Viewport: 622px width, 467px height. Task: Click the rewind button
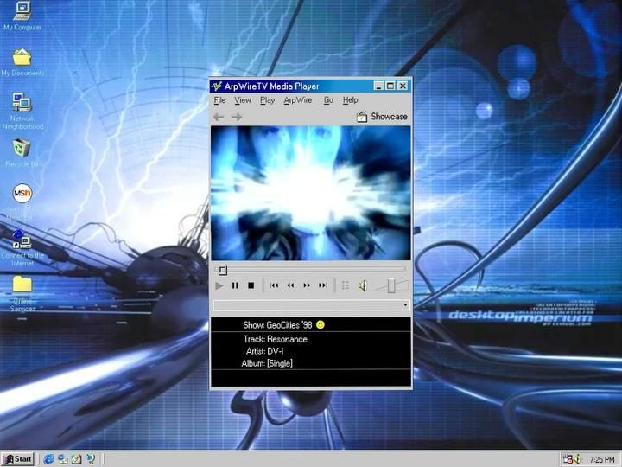coord(290,285)
